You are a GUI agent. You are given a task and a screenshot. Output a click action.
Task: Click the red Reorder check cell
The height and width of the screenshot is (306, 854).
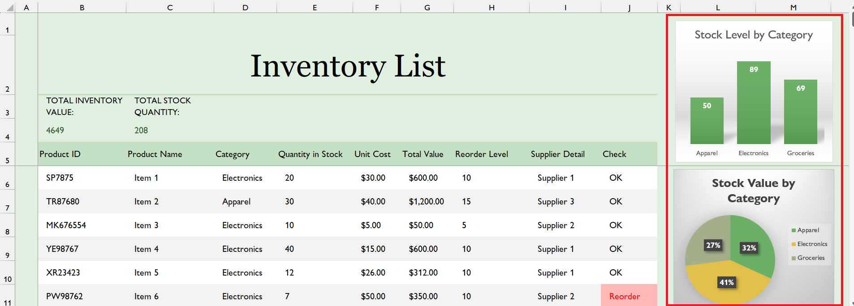(x=629, y=296)
